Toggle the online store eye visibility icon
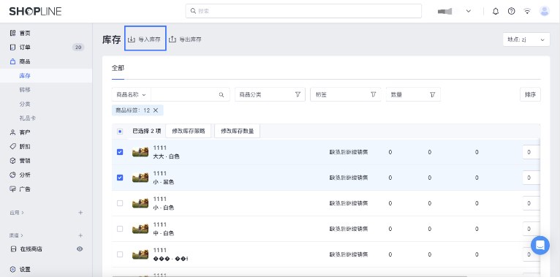560x277 pixels. [80, 248]
